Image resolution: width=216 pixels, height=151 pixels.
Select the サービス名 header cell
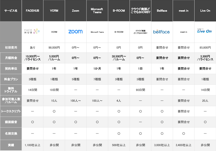pos(11,11)
